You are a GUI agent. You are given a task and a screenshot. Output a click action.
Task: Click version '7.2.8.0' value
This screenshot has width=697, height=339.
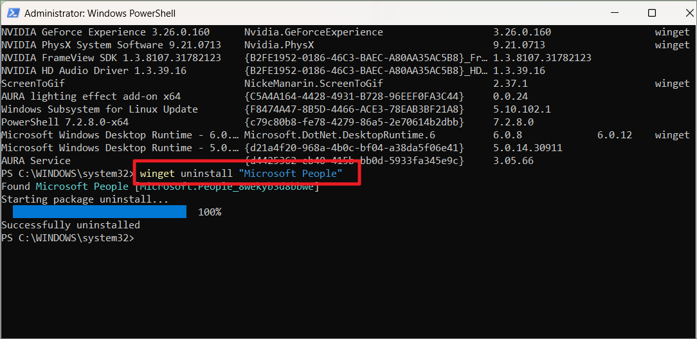[x=513, y=122]
